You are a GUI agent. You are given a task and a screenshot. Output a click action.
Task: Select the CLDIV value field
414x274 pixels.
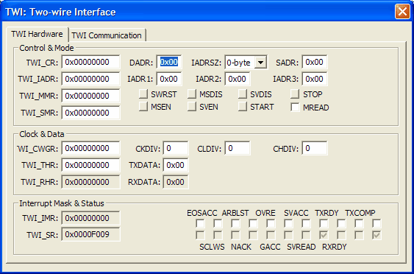point(238,148)
